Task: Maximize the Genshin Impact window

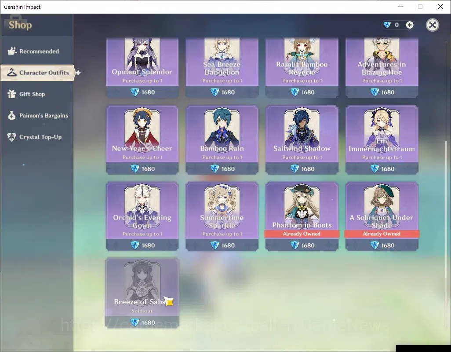Action: pos(420,7)
